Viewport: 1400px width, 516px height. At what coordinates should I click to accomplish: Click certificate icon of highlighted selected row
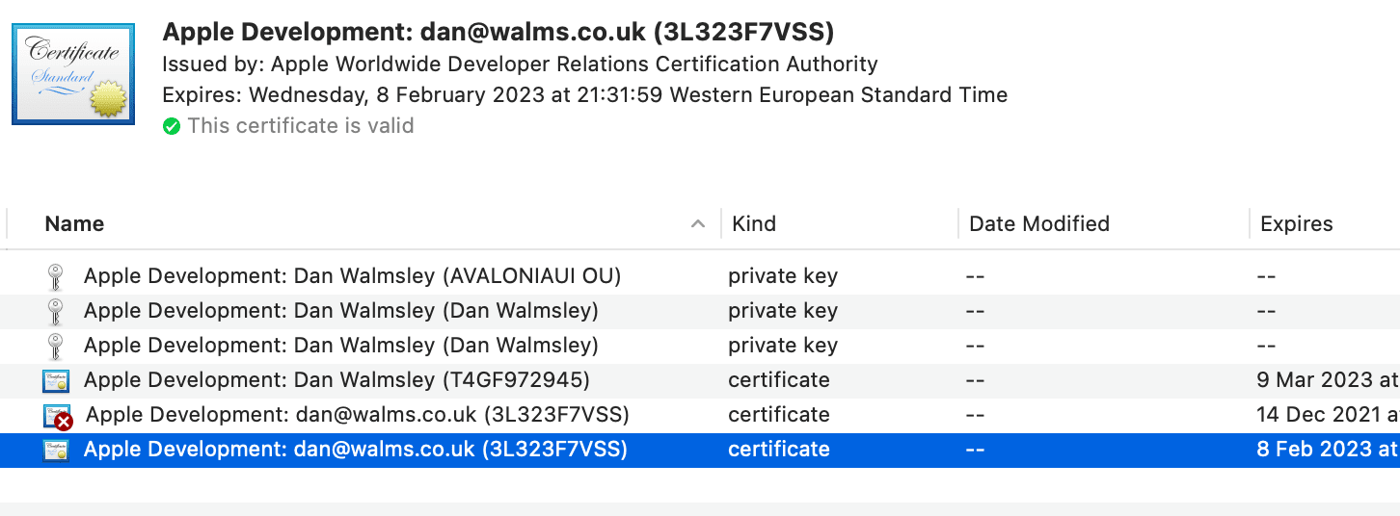[x=56, y=451]
